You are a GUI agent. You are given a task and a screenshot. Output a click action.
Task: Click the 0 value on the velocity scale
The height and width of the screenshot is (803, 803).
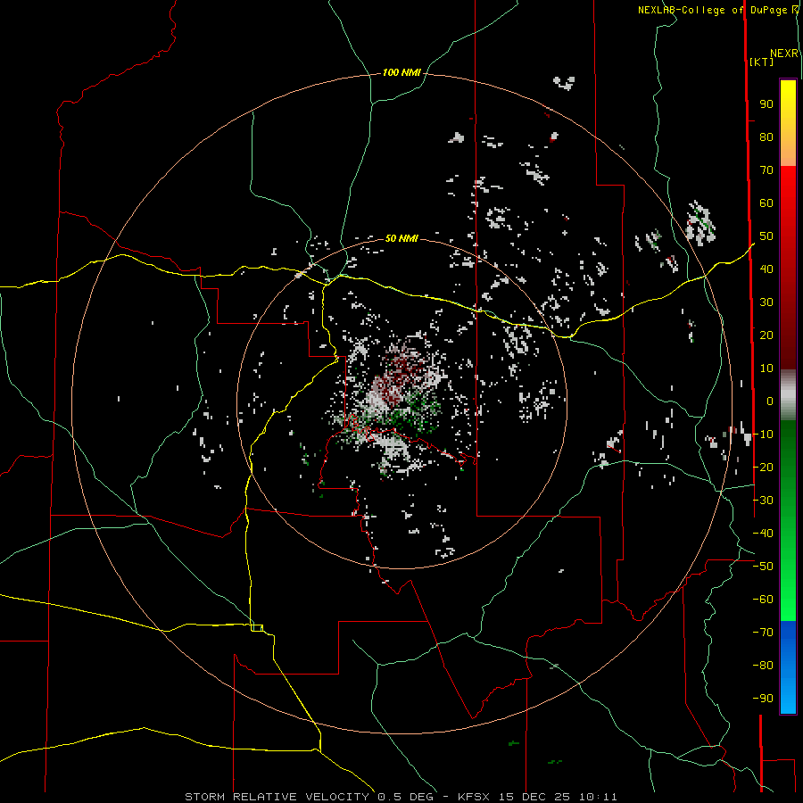tap(770, 401)
